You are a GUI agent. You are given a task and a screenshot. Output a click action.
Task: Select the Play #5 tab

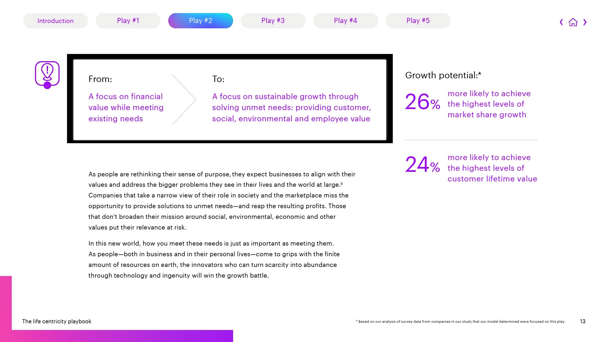click(x=418, y=21)
